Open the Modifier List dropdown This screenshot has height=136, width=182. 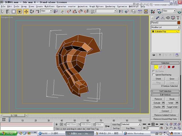[x=166, y=27]
